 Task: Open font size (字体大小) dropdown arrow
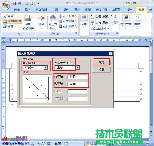click(78, 67)
